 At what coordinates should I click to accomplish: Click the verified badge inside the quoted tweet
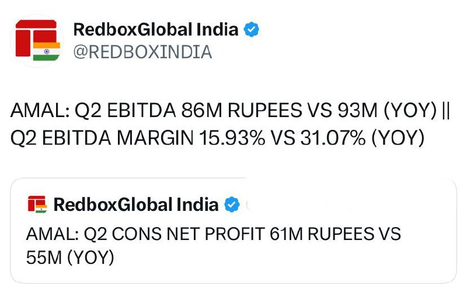[x=232, y=204]
